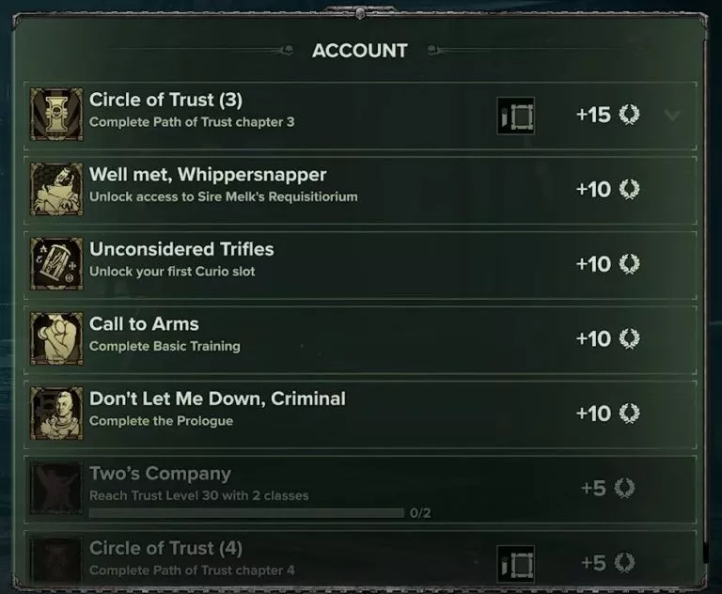Click the laurel wreath beside Don't Let Me Down, Criminal
The height and width of the screenshot is (594, 722).
[629, 414]
